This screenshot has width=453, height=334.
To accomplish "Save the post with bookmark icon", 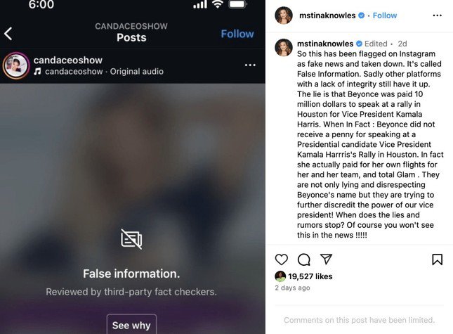I will point(437,259).
